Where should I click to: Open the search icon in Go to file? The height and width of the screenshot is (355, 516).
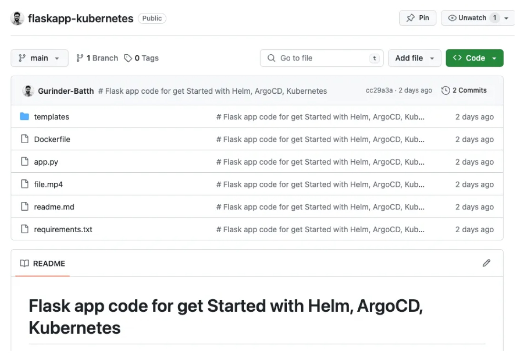271,58
